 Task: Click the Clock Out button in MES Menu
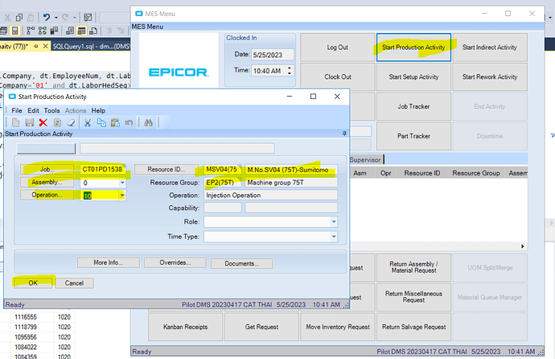[x=338, y=76]
